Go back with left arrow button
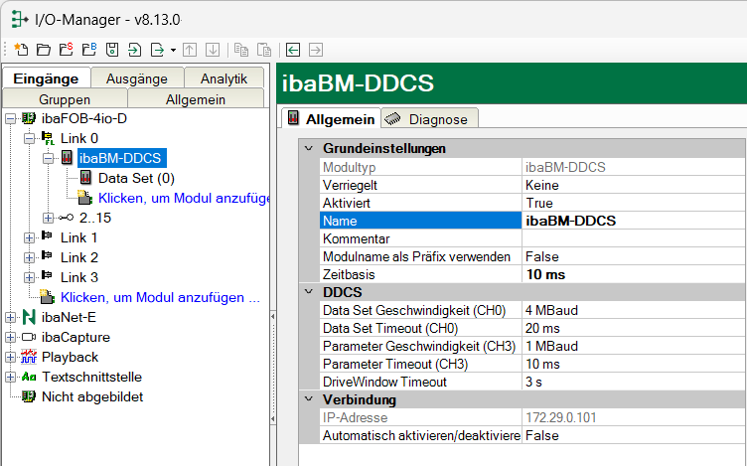 (x=293, y=50)
